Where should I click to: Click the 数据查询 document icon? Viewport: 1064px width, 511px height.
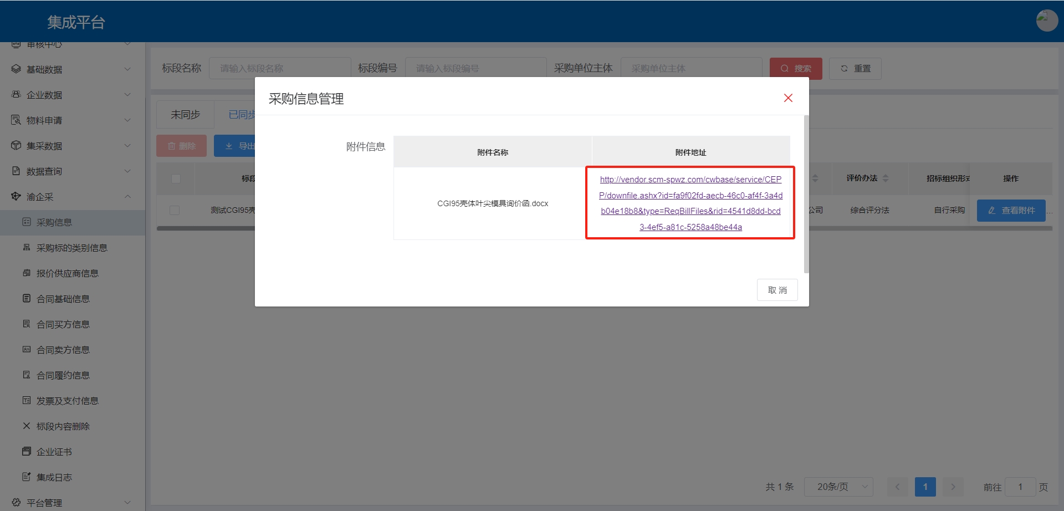(16, 171)
